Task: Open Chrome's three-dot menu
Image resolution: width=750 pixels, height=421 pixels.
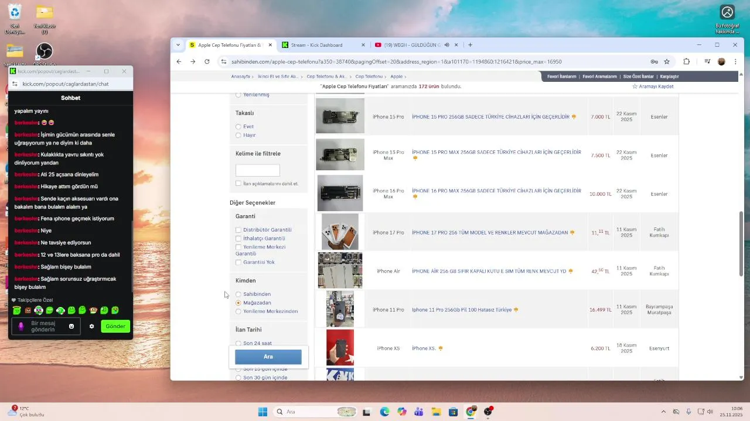Action: point(735,61)
